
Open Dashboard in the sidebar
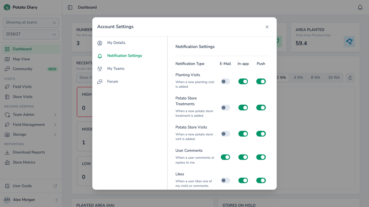pos(31,49)
